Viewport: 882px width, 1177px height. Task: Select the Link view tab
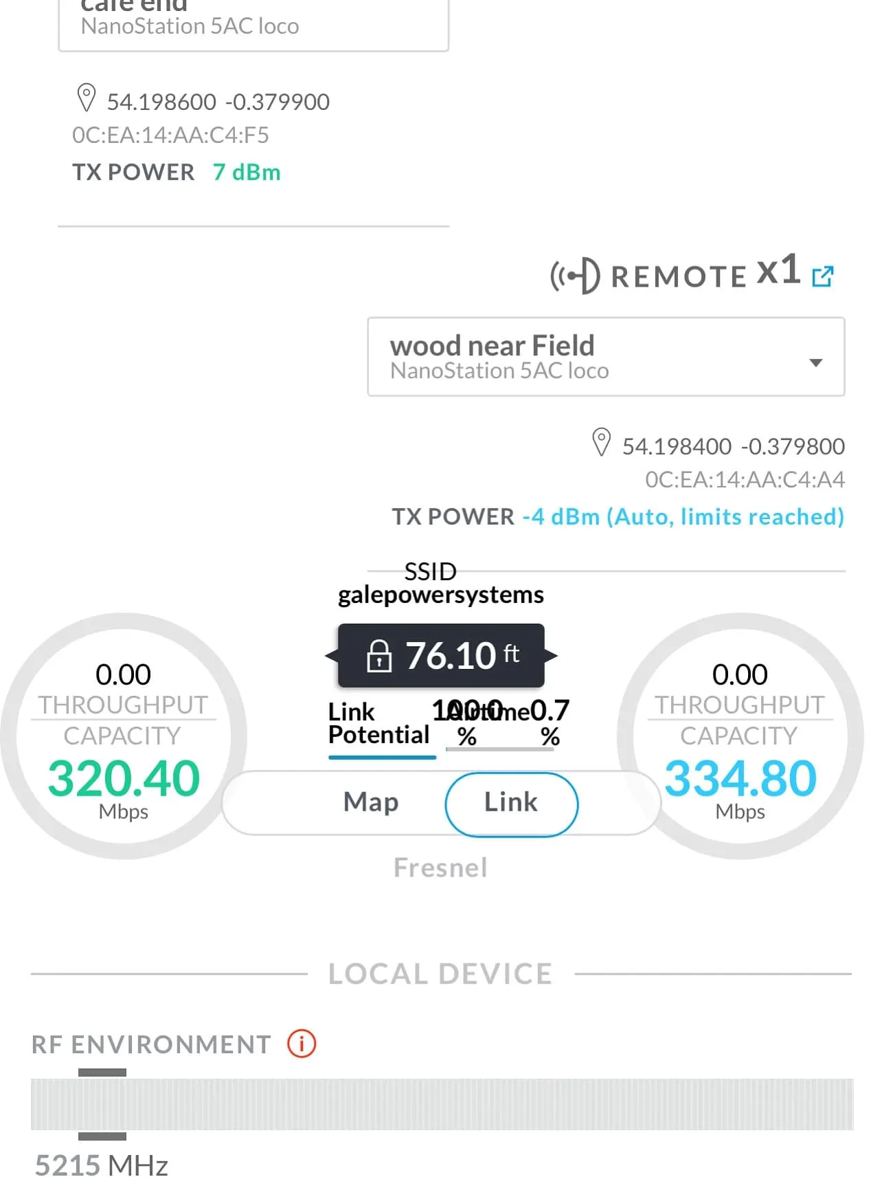coord(511,802)
